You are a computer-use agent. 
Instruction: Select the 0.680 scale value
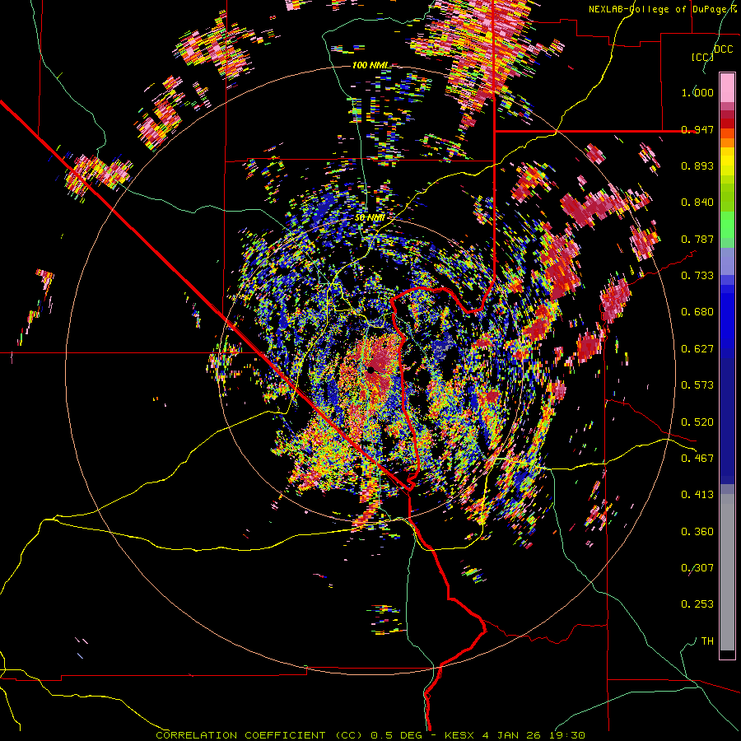click(x=697, y=312)
